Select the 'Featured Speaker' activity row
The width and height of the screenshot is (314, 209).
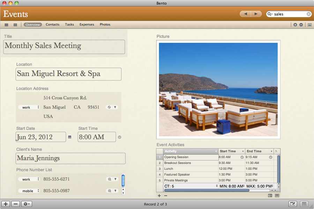click(177, 175)
